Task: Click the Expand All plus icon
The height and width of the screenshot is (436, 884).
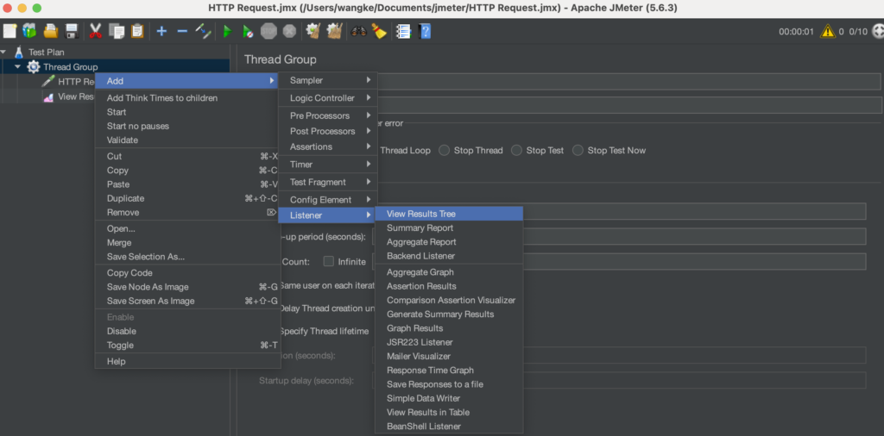Action: (x=161, y=31)
